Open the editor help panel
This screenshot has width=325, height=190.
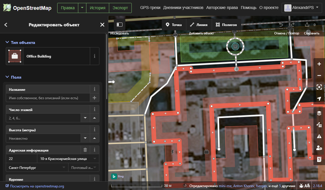click(319, 159)
